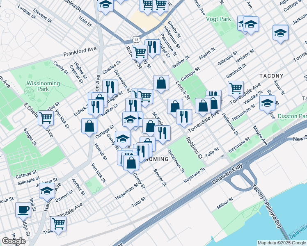
Task: Click the Vogt Park label
Action: tap(218, 19)
